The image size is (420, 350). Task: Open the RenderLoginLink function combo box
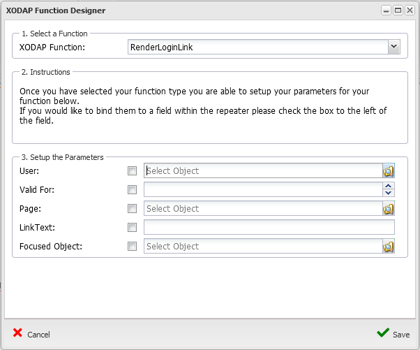tap(264, 47)
